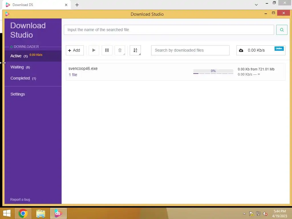The image size is (292, 219).
Task: Delete the download using the trash icon
Action: coord(120,50)
